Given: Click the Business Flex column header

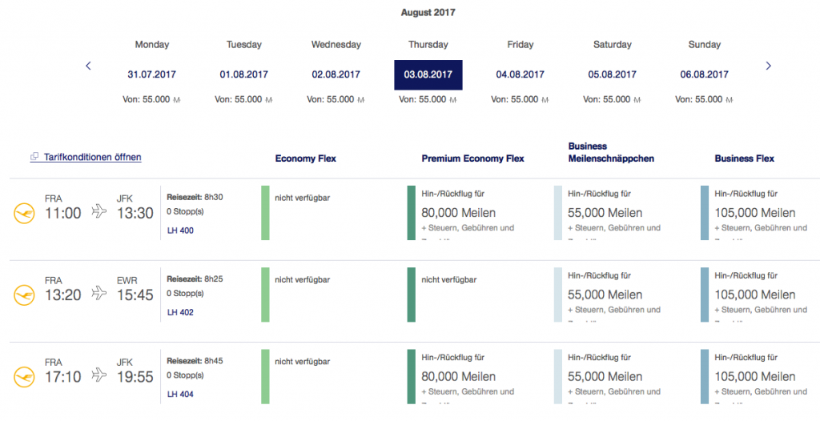Looking at the screenshot, I should coord(744,158).
